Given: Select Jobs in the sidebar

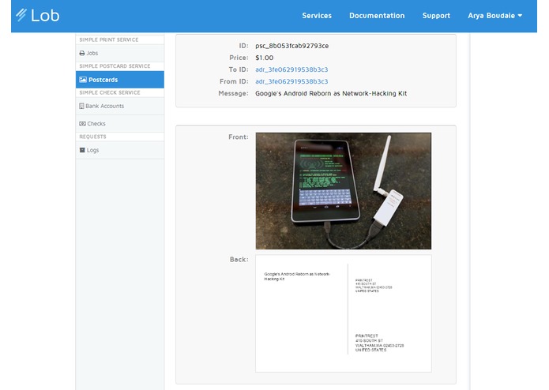Looking at the screenshot, I should 120,53.
